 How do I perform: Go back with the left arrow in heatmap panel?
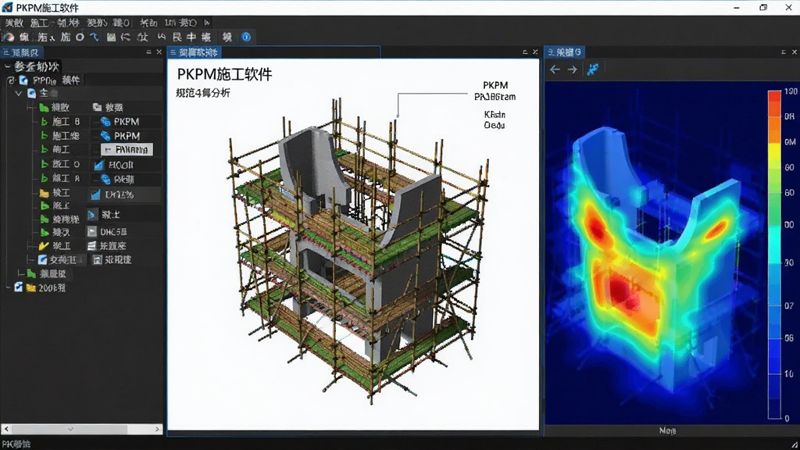pyautogui.click(x=555, y=70)
